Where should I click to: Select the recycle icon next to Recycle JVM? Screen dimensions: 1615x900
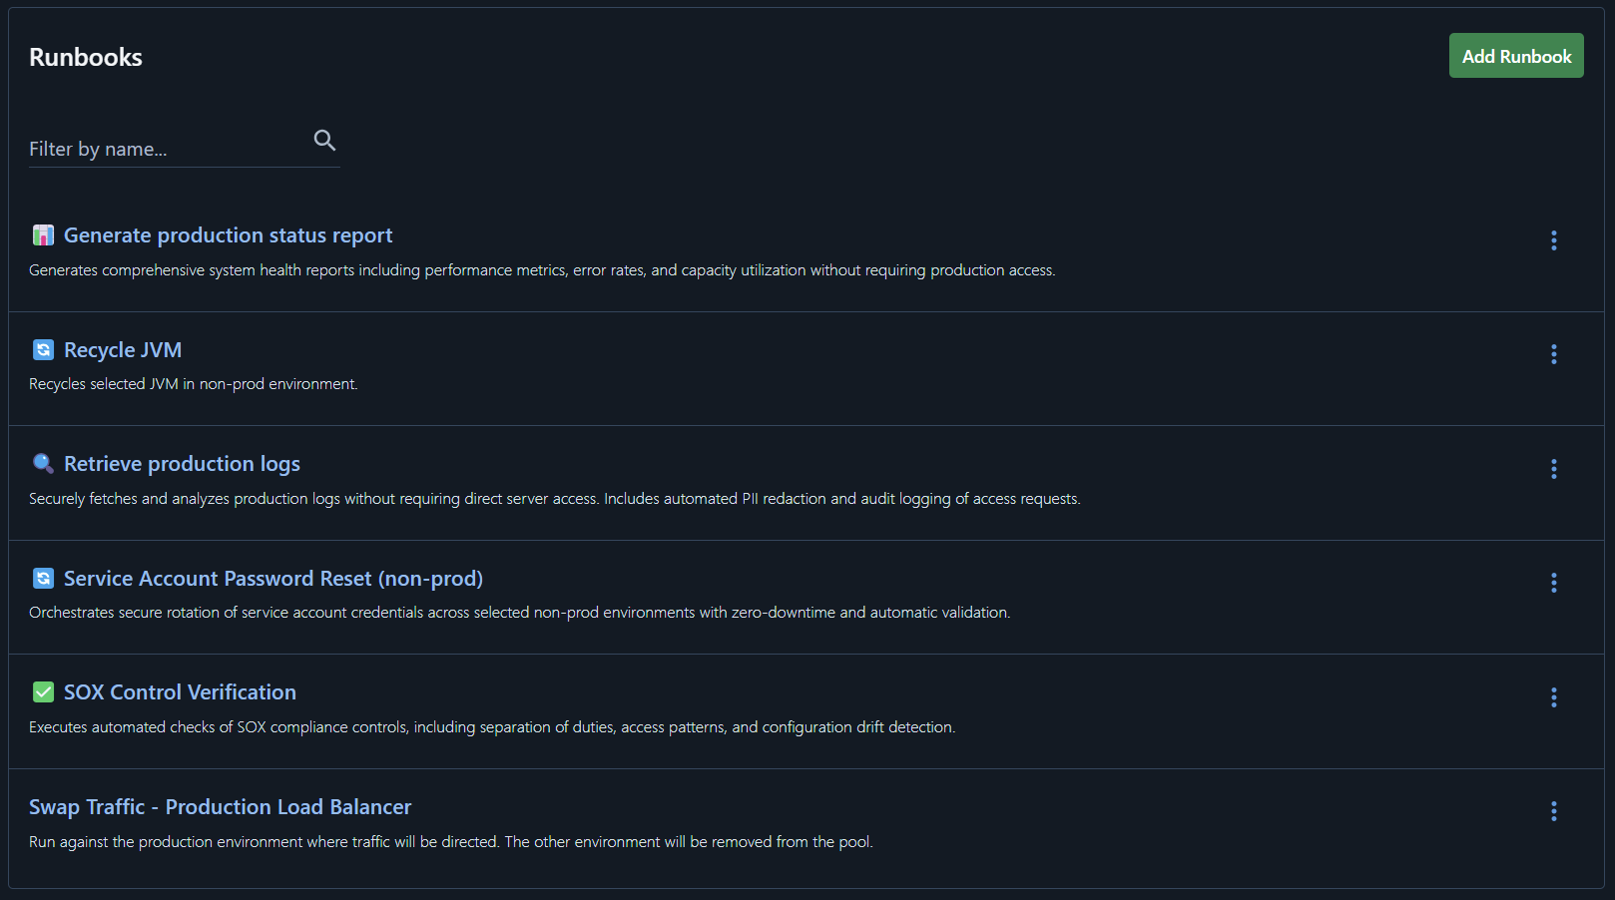[x=43, y=349]
